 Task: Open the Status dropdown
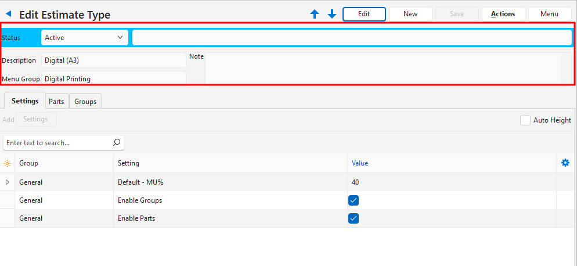[85, 38]
